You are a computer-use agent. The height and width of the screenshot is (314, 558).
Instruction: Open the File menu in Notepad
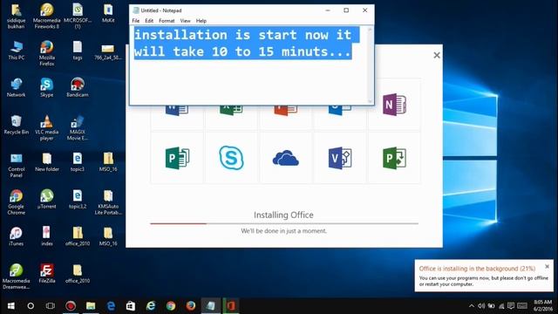click(136, 21)
